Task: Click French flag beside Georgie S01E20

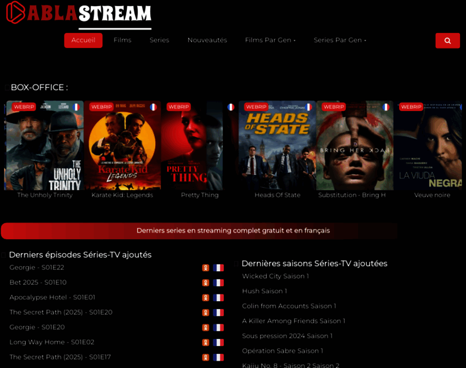Action: click(x=218, y=328)
